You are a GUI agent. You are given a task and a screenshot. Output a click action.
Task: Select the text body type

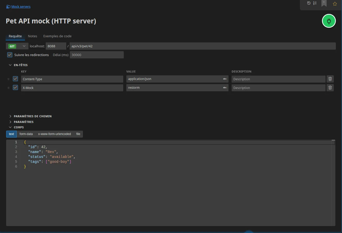[x=12, y=134]
